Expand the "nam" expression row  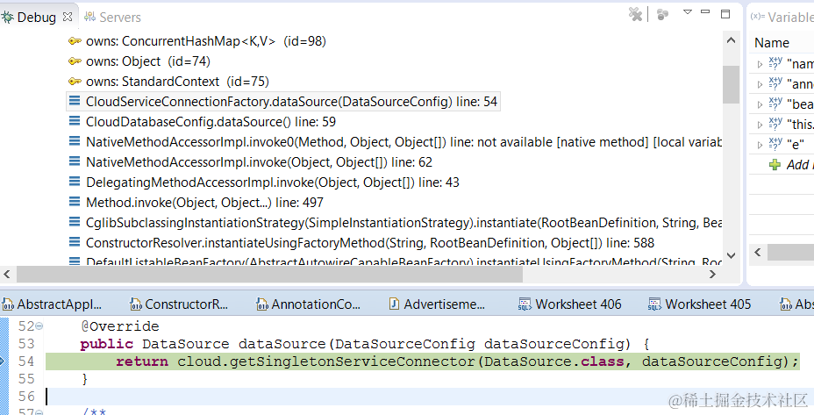click(760, 64)
